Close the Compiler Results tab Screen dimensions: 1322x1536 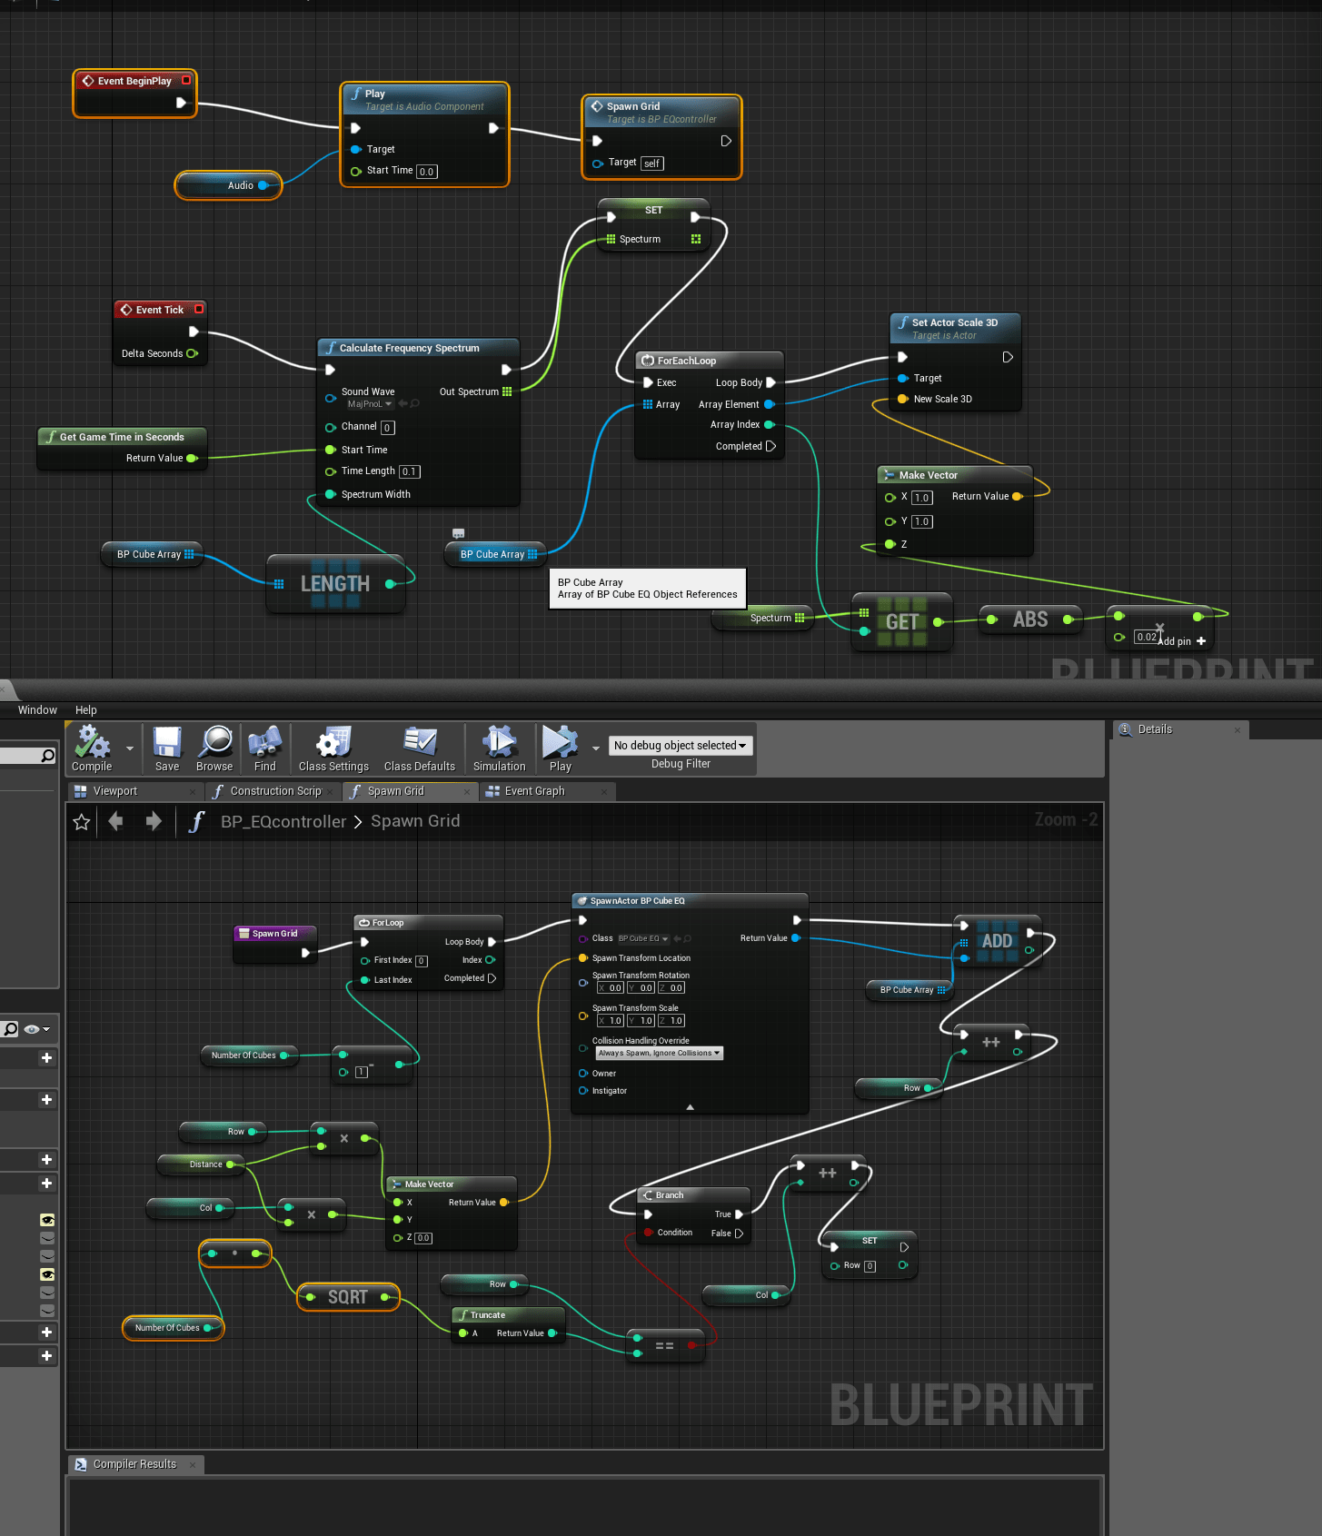(x=193, y=1465)
